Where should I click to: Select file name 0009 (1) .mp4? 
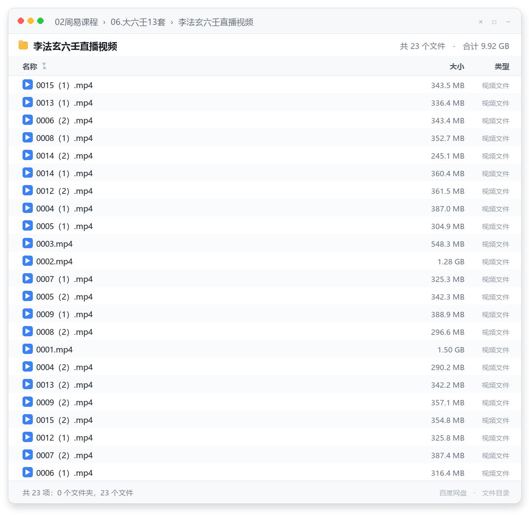click(65, 314)
